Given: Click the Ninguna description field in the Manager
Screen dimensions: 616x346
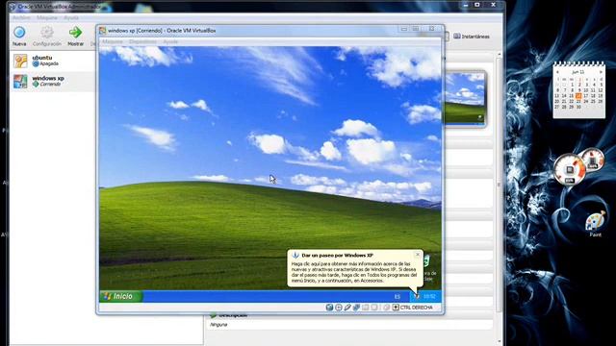Looking at the screenshot, I should (349, 325).
